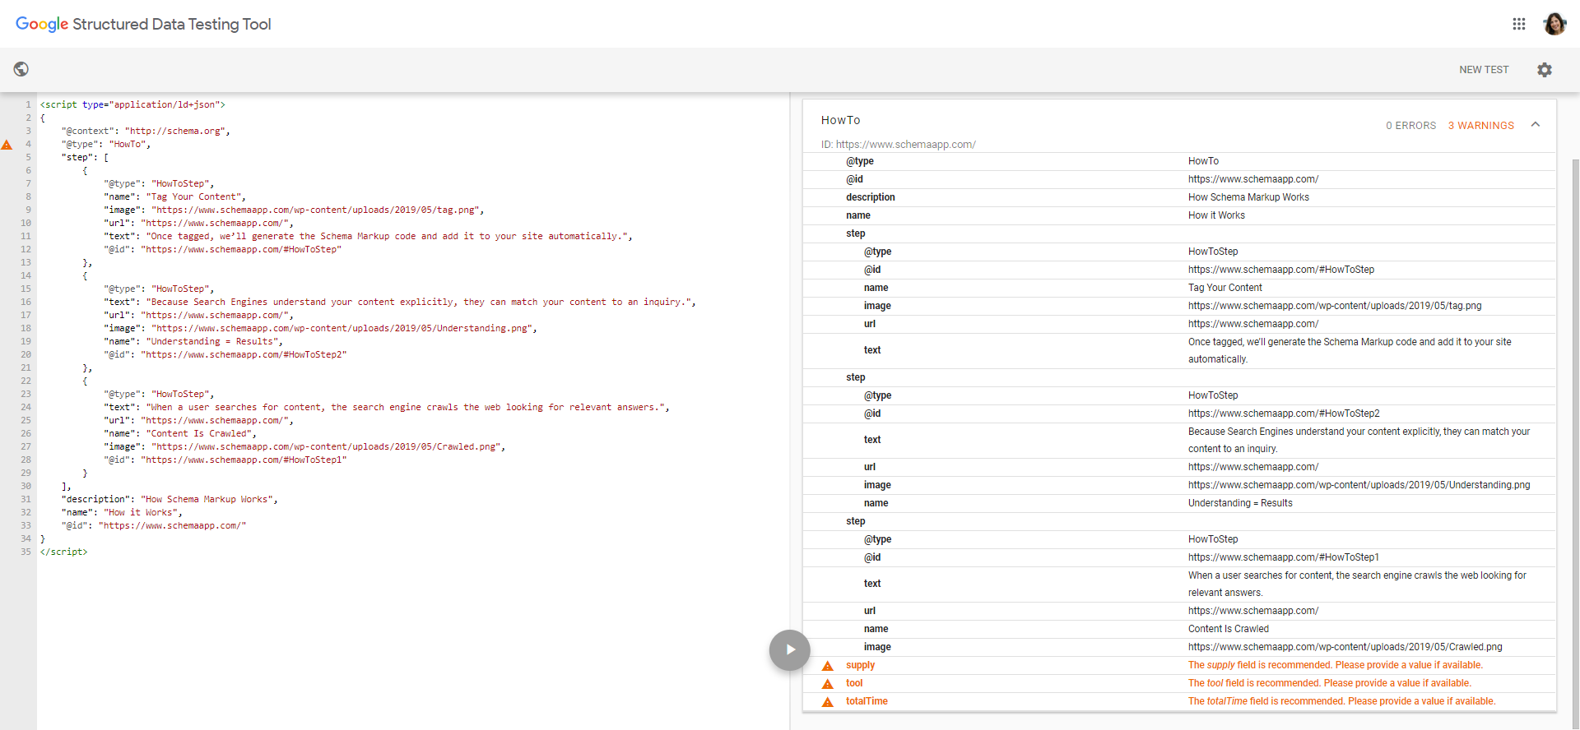Viewport: 1580px width, 730px height.
Task: Select the description row label
Action: pyautogui.click(x=871, y=197)
